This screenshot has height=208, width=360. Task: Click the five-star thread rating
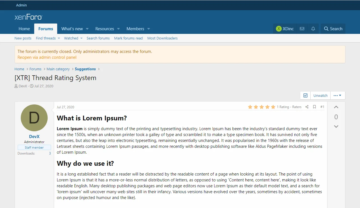(261, 107)
